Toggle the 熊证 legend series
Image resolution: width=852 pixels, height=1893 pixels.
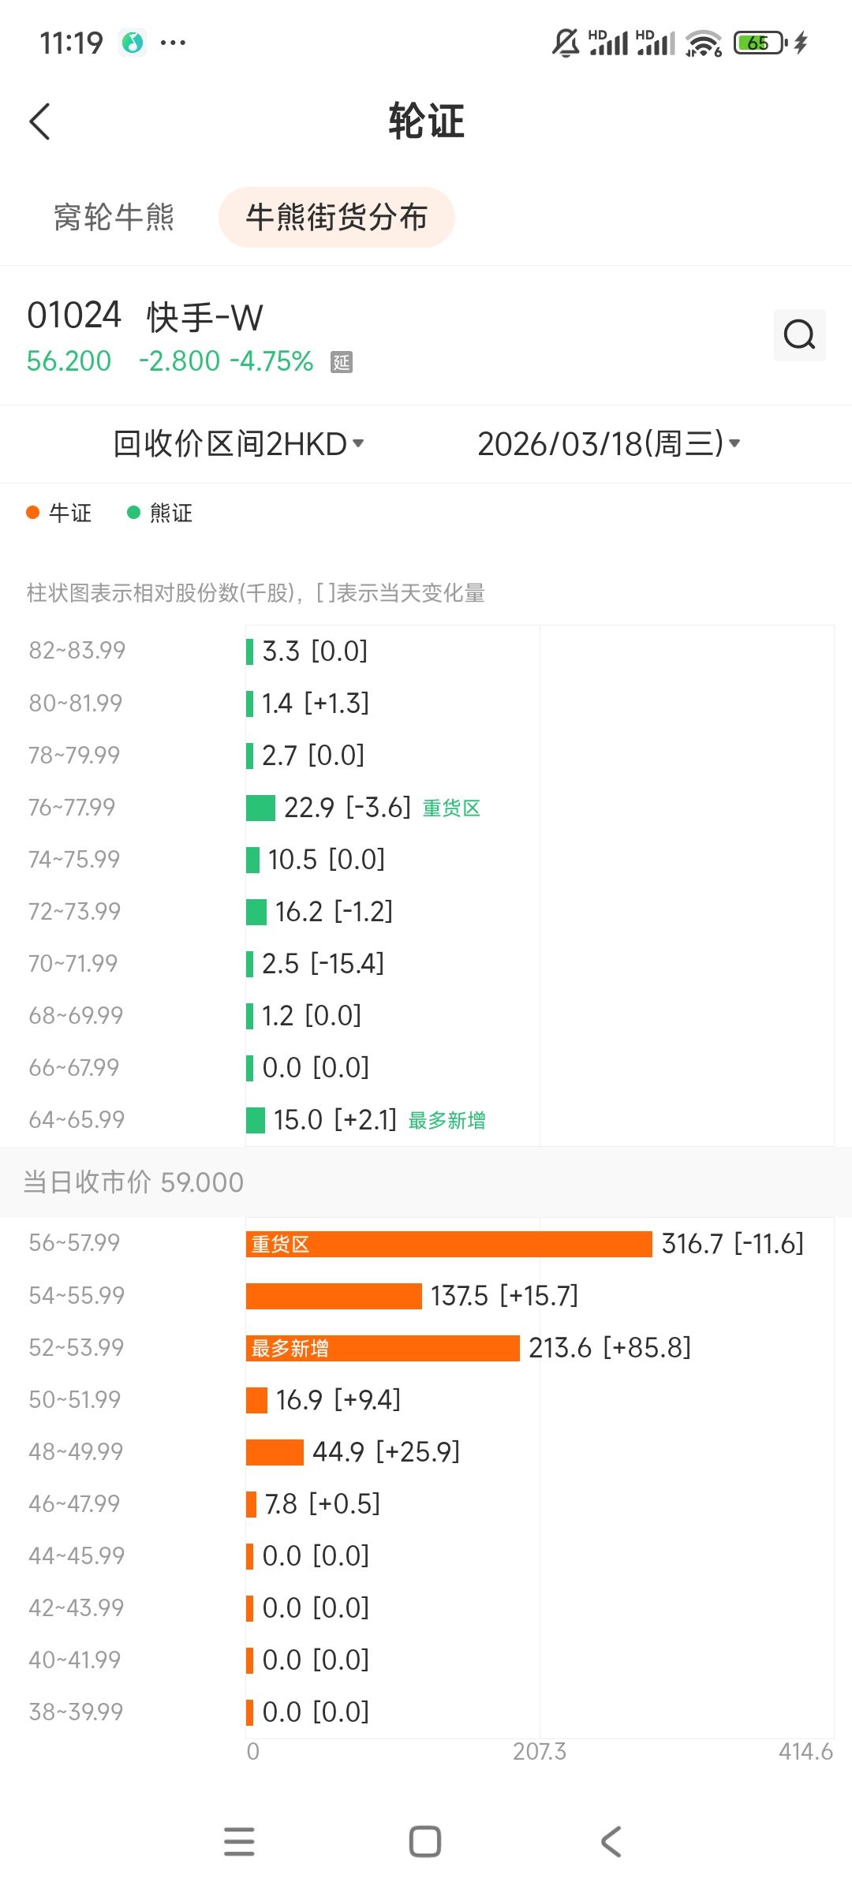[x=160, y=513]
